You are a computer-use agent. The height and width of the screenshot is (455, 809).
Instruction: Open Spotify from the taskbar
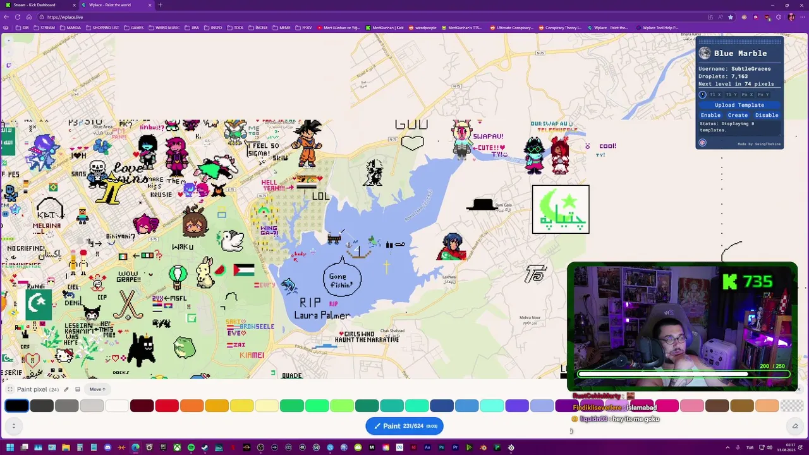(x=191, y=447)
